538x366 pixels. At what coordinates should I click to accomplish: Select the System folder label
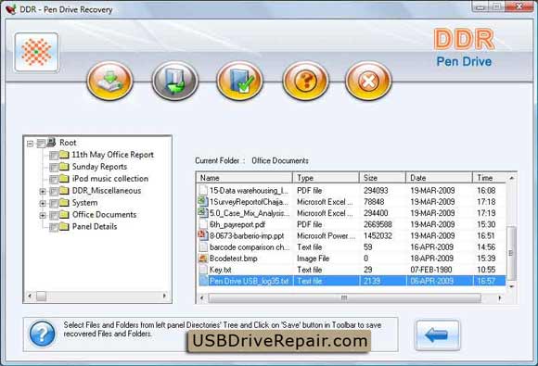84,203
